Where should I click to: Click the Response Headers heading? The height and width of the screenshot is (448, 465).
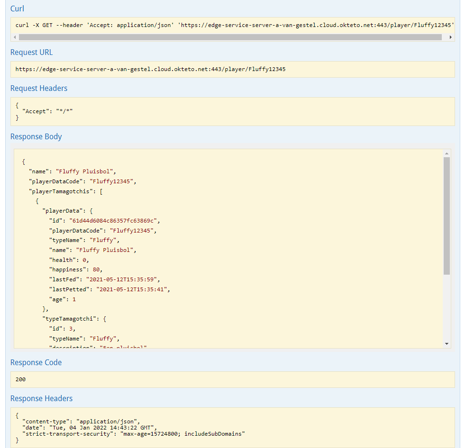point(41,399)
